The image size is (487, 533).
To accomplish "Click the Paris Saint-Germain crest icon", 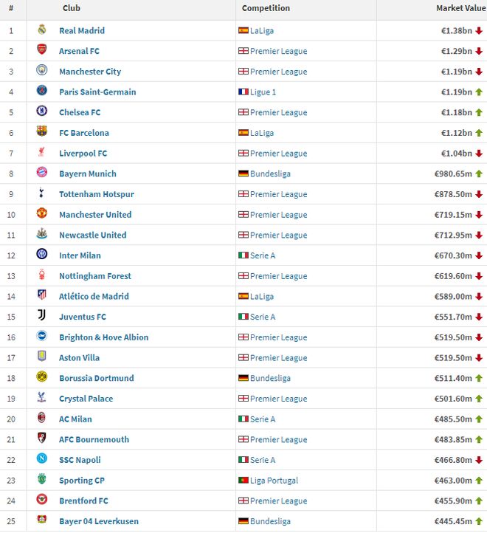I will 42,92.
